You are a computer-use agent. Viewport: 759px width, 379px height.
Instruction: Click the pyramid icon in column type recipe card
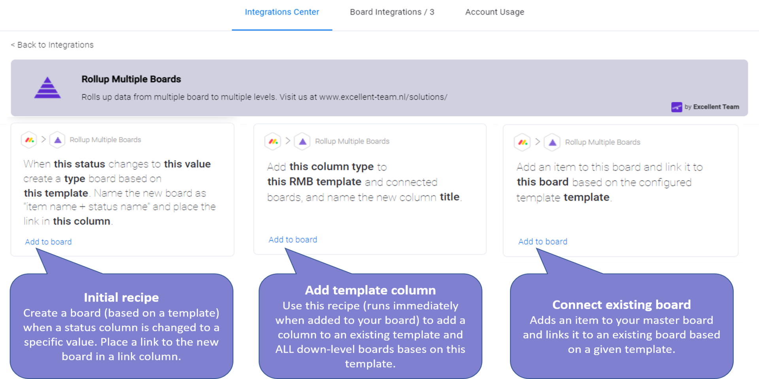coord(302,141)
